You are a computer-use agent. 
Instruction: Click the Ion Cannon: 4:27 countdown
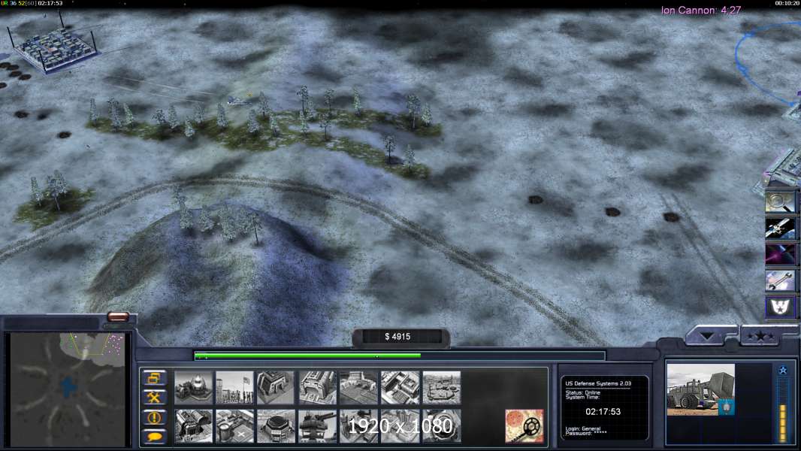701,11
